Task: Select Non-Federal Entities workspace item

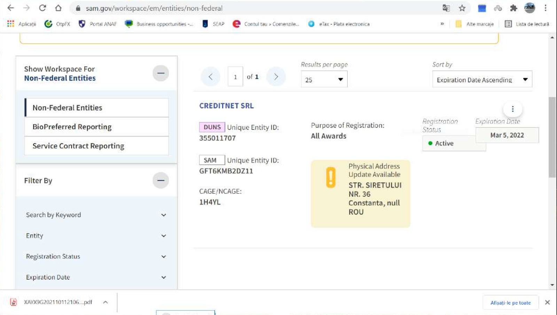Action: [x=96, y=108]
